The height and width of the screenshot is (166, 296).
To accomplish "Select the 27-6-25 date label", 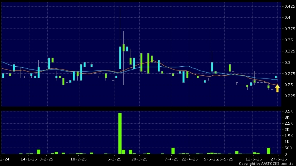I will (x=279, y=159).
